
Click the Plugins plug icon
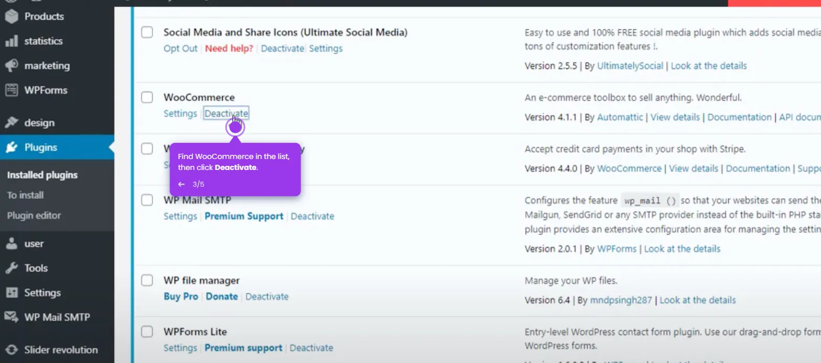coord(12,148)
